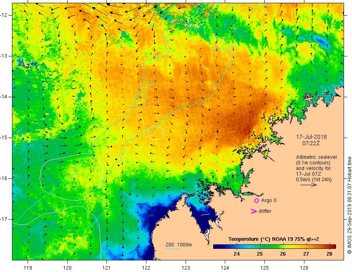This screenshot has width=352, height=272.
Task: Click the Altimetric sealevel label
Action: tap(316, 157)
